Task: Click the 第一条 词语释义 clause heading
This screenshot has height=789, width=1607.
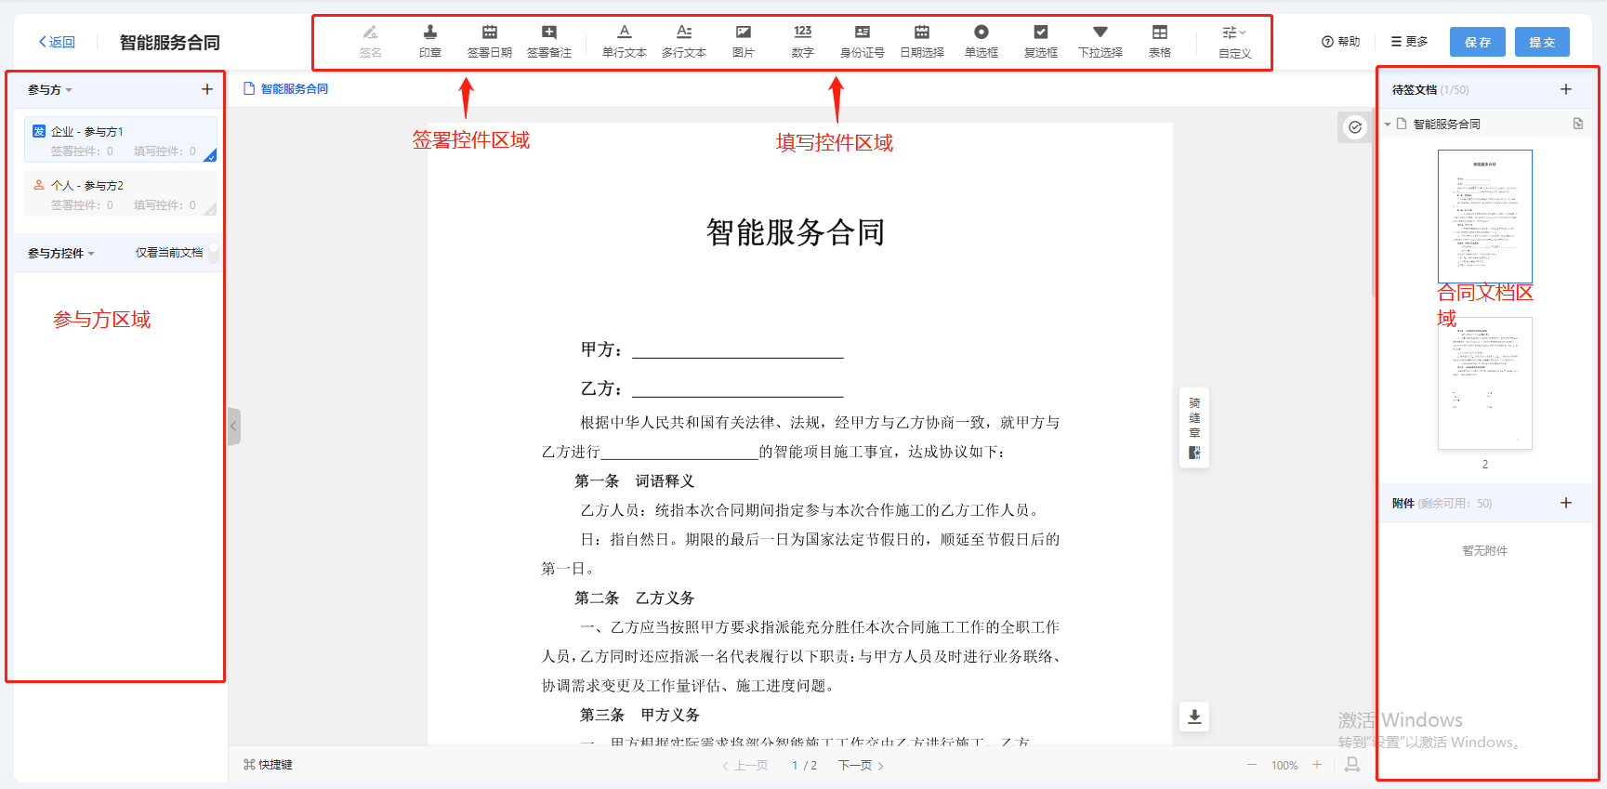Action: tap(635, 481)
